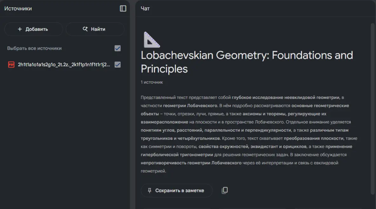The height and width of the screenshot is (209, 376).
Task: Click the chat vertical scrollbar
Action: click(x=373, y=109)
